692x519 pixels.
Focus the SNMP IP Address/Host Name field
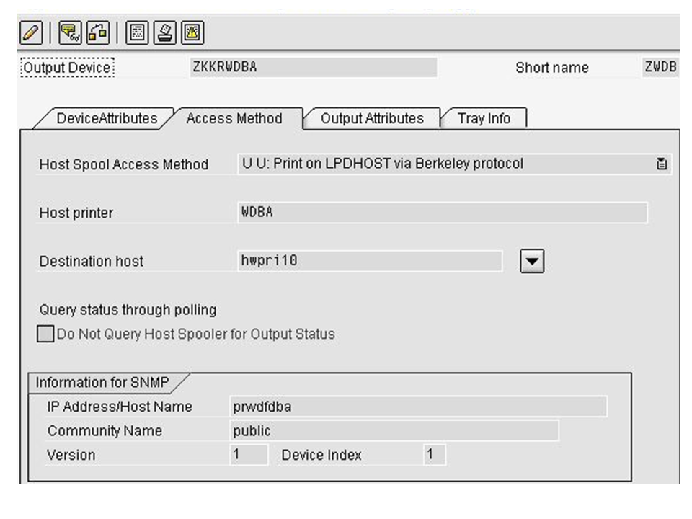tap(417, 407)
